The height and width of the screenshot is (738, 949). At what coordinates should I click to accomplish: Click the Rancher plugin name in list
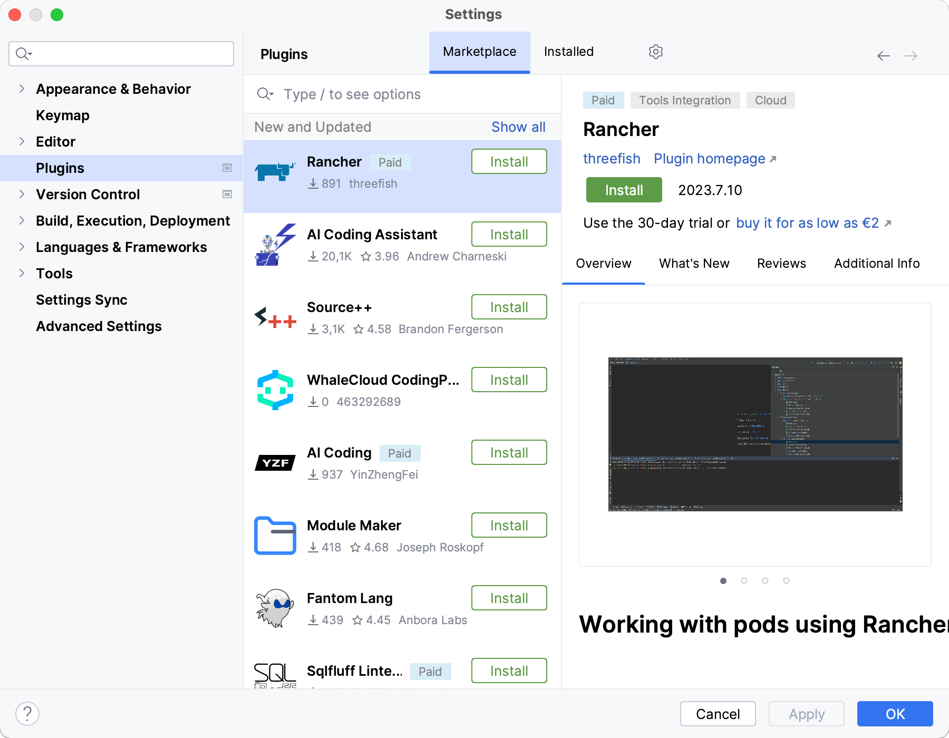(334, 162)
